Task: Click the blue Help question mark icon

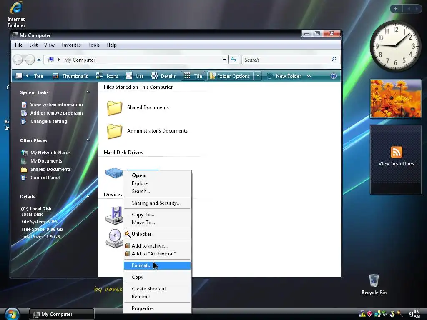Action: pyautogui.click(x=333, y=76)
